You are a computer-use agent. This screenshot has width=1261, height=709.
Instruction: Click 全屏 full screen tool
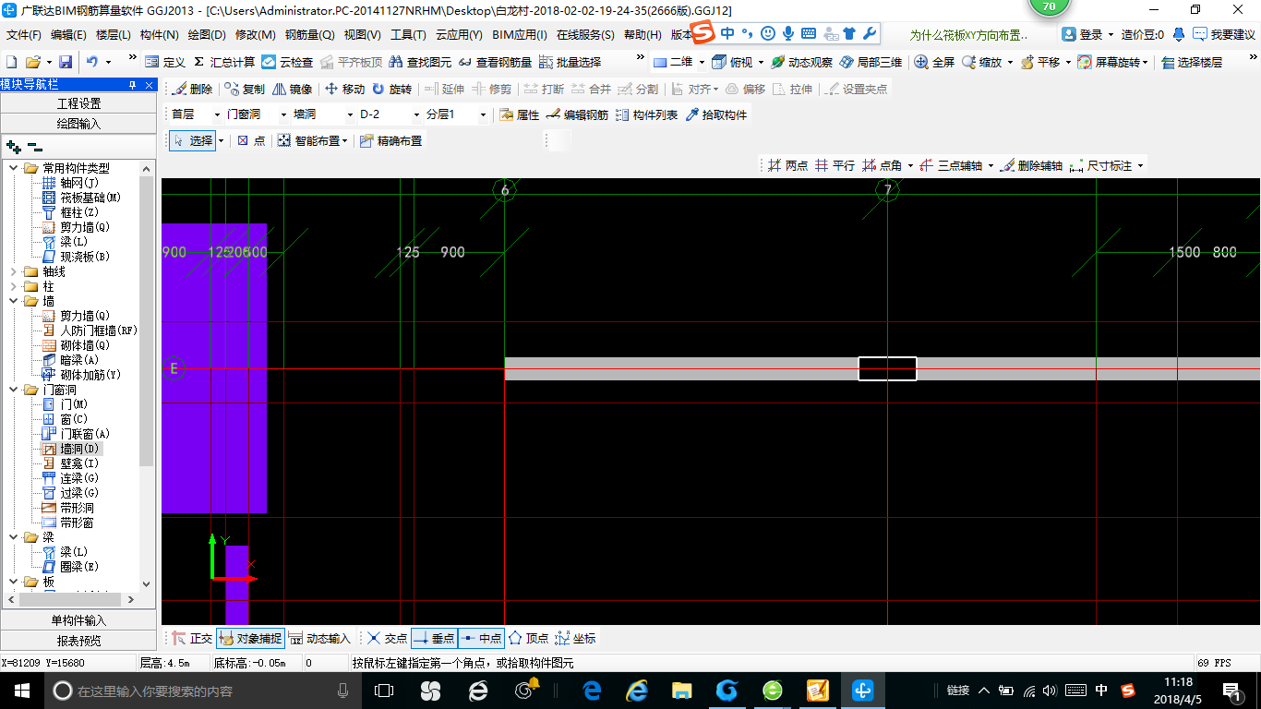(x=934, y=62)
